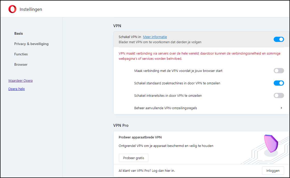The image size is (290, 178).
Task: Click 'Schakel intranetsites in door VPN' label
Action: [168, 96]
